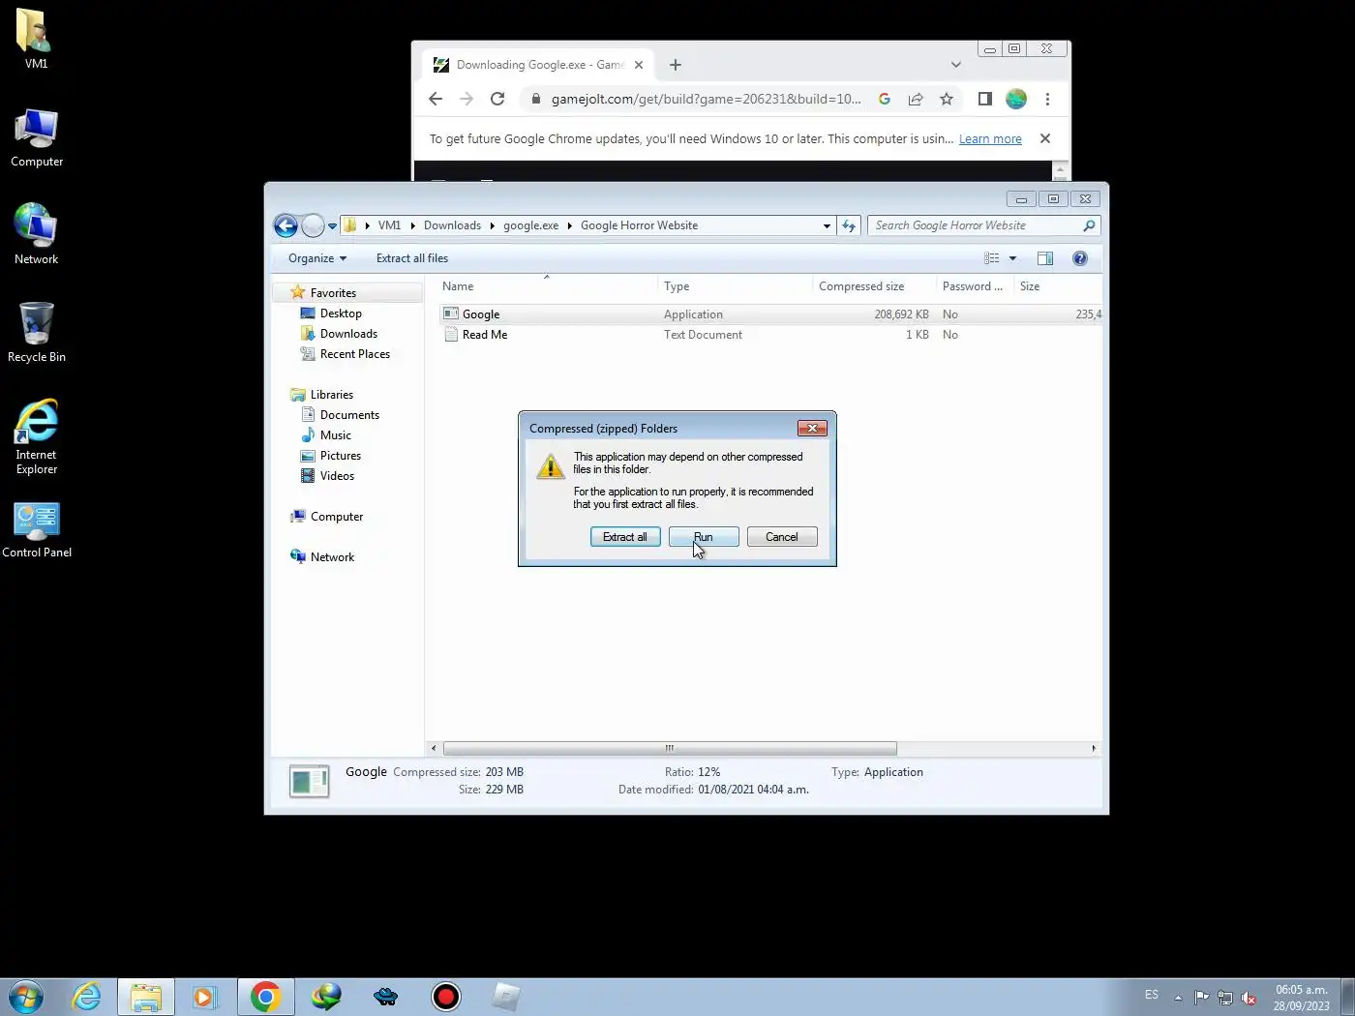The width and height of the screenshot is (1355, 1016).
Task: Dismiss the Chrome update infobar
Action: click(1045, 138)
